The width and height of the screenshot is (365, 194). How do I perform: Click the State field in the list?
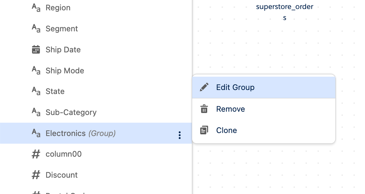click(55, 91)
